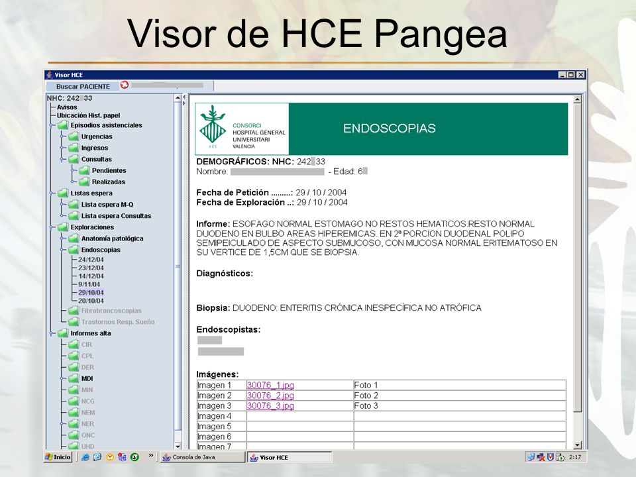
Task: Click the Exploraciones folder icon
Action: click(x=63, y=227)
